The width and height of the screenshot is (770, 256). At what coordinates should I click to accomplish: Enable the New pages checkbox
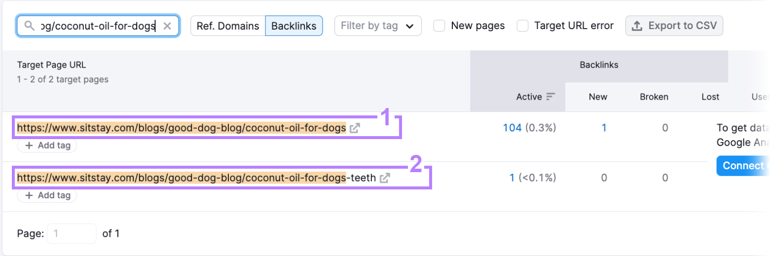[440, 26]
